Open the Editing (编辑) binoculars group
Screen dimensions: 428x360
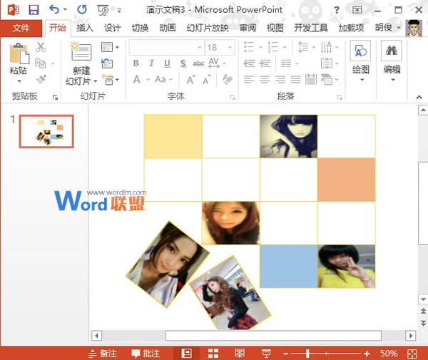coord(392,61)
